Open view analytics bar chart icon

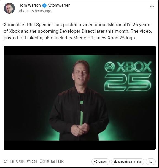pos(53,161)
